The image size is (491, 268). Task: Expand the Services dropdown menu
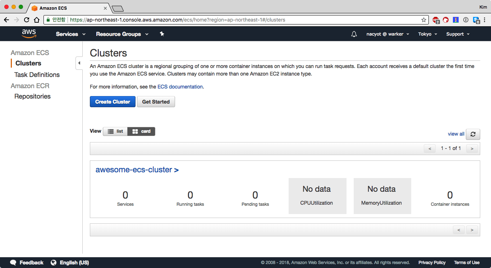(70, 34)
